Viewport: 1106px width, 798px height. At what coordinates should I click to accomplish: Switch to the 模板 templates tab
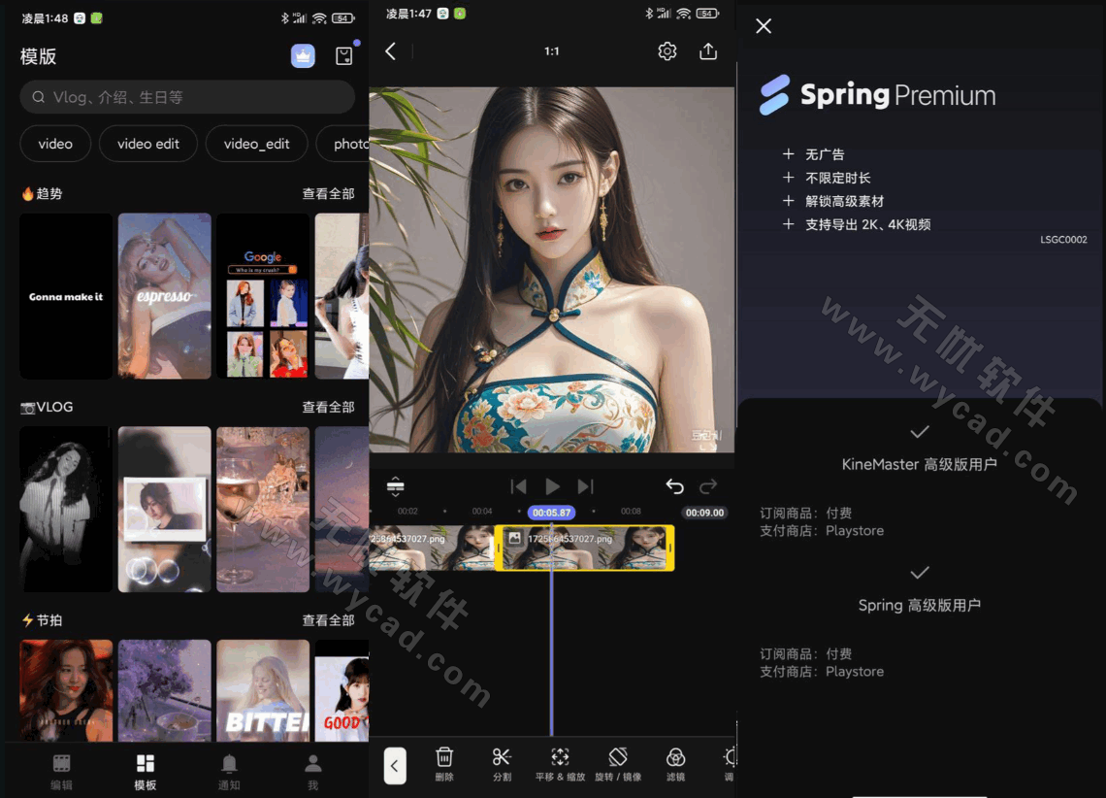[x=144, y=770]
